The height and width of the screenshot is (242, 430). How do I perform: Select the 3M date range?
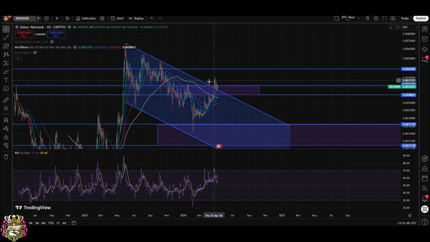(x=37, y=223)
